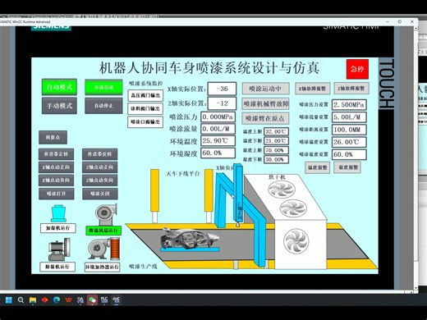Jog X axis with X轴点动正向
427x320 pixels.
coord(56,167)
